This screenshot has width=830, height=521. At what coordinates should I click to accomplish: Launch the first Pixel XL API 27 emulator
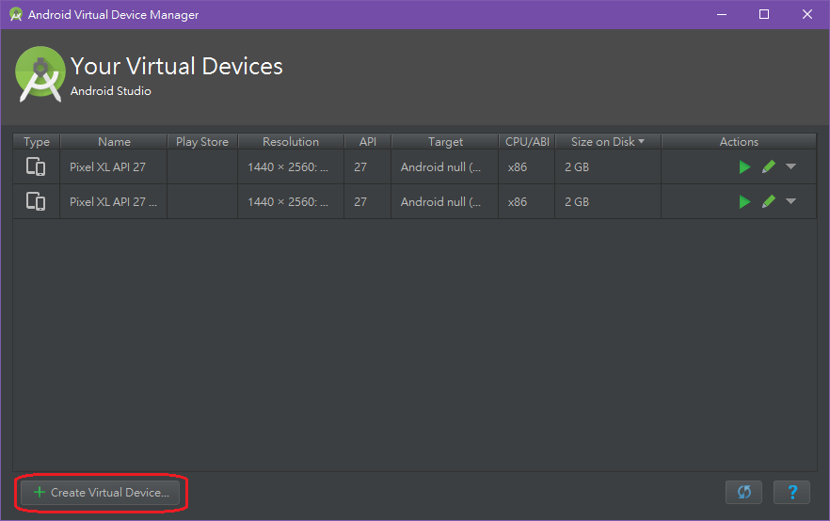point(744,167)
